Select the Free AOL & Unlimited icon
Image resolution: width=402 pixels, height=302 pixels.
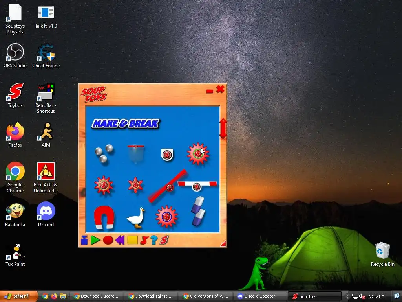pyautogui.click(x=46, y=177)
